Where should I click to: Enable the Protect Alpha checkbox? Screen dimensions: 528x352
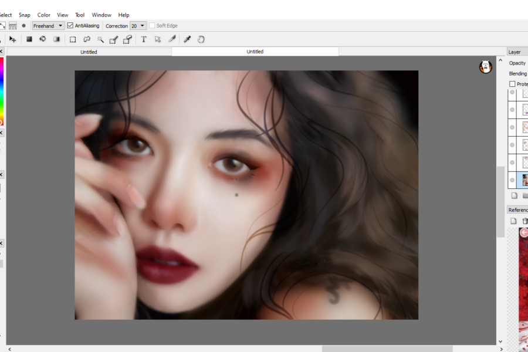512,84
